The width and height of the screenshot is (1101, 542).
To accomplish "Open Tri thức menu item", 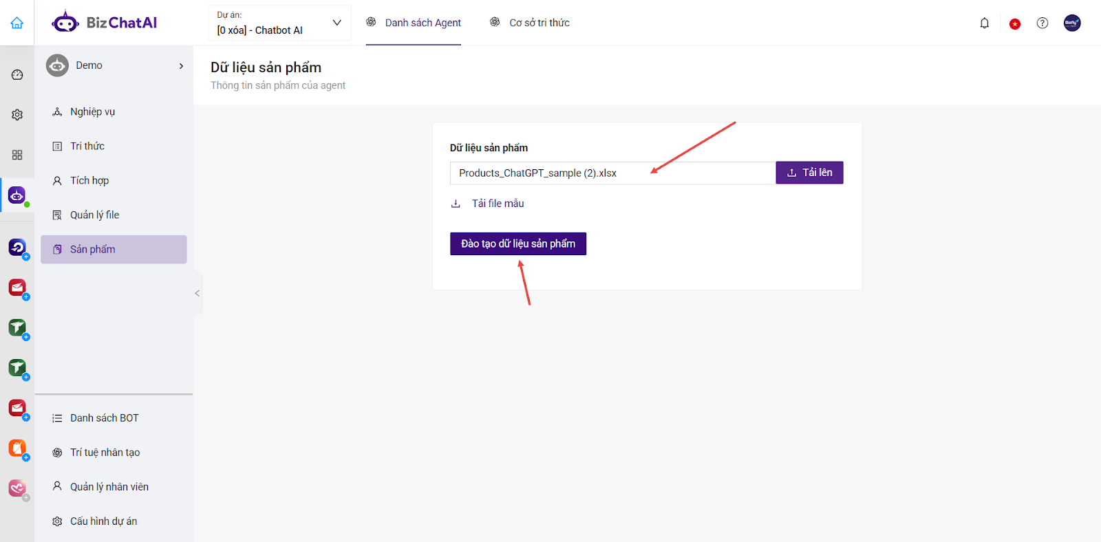I will click(114, 147).
